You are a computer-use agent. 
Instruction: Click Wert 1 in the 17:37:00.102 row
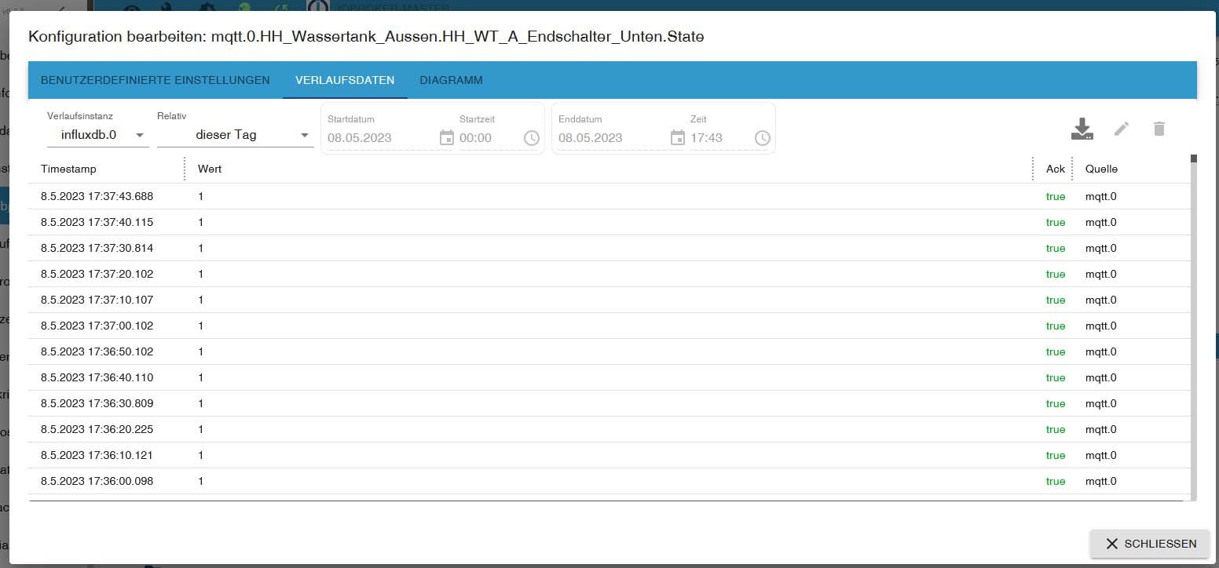coord(201,326)
